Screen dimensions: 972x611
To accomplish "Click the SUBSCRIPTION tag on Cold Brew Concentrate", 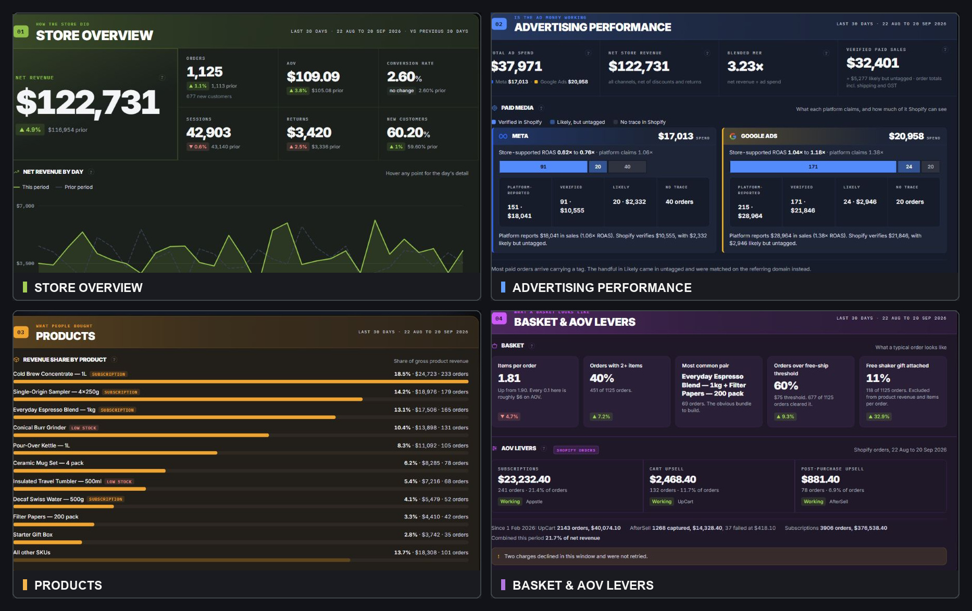I will (108, 374).
